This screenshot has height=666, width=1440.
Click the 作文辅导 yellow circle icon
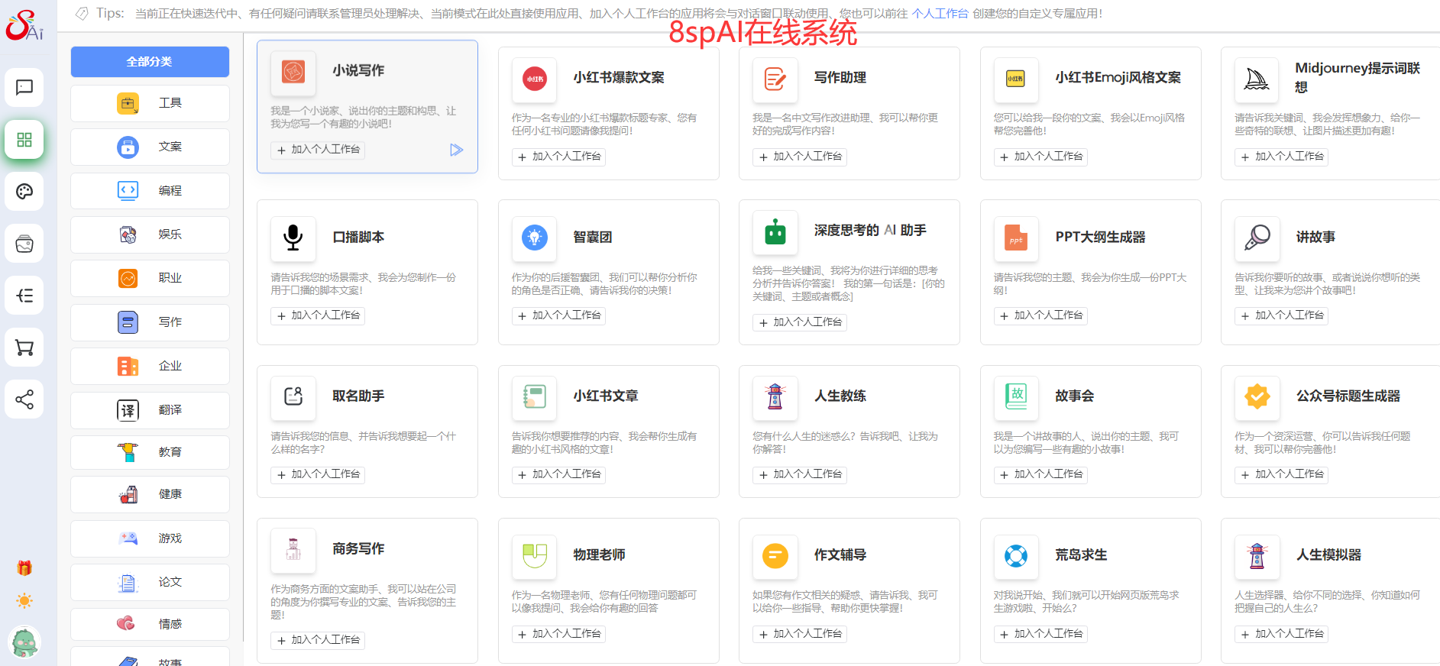(775, 555)
